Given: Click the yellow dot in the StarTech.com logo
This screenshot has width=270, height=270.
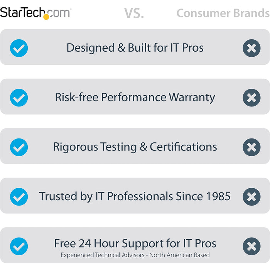Looking at the screenshot, I should point(47,17).
